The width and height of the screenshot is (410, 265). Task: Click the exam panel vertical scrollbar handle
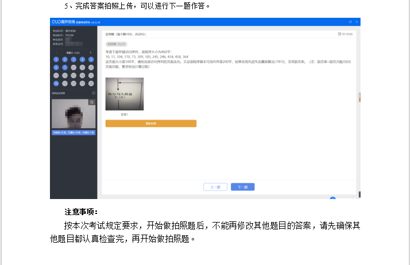pyautogui.click(x=359, y=96)
